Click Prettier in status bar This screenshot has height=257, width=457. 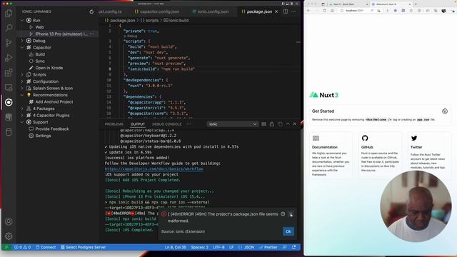[x=268, y=248]
